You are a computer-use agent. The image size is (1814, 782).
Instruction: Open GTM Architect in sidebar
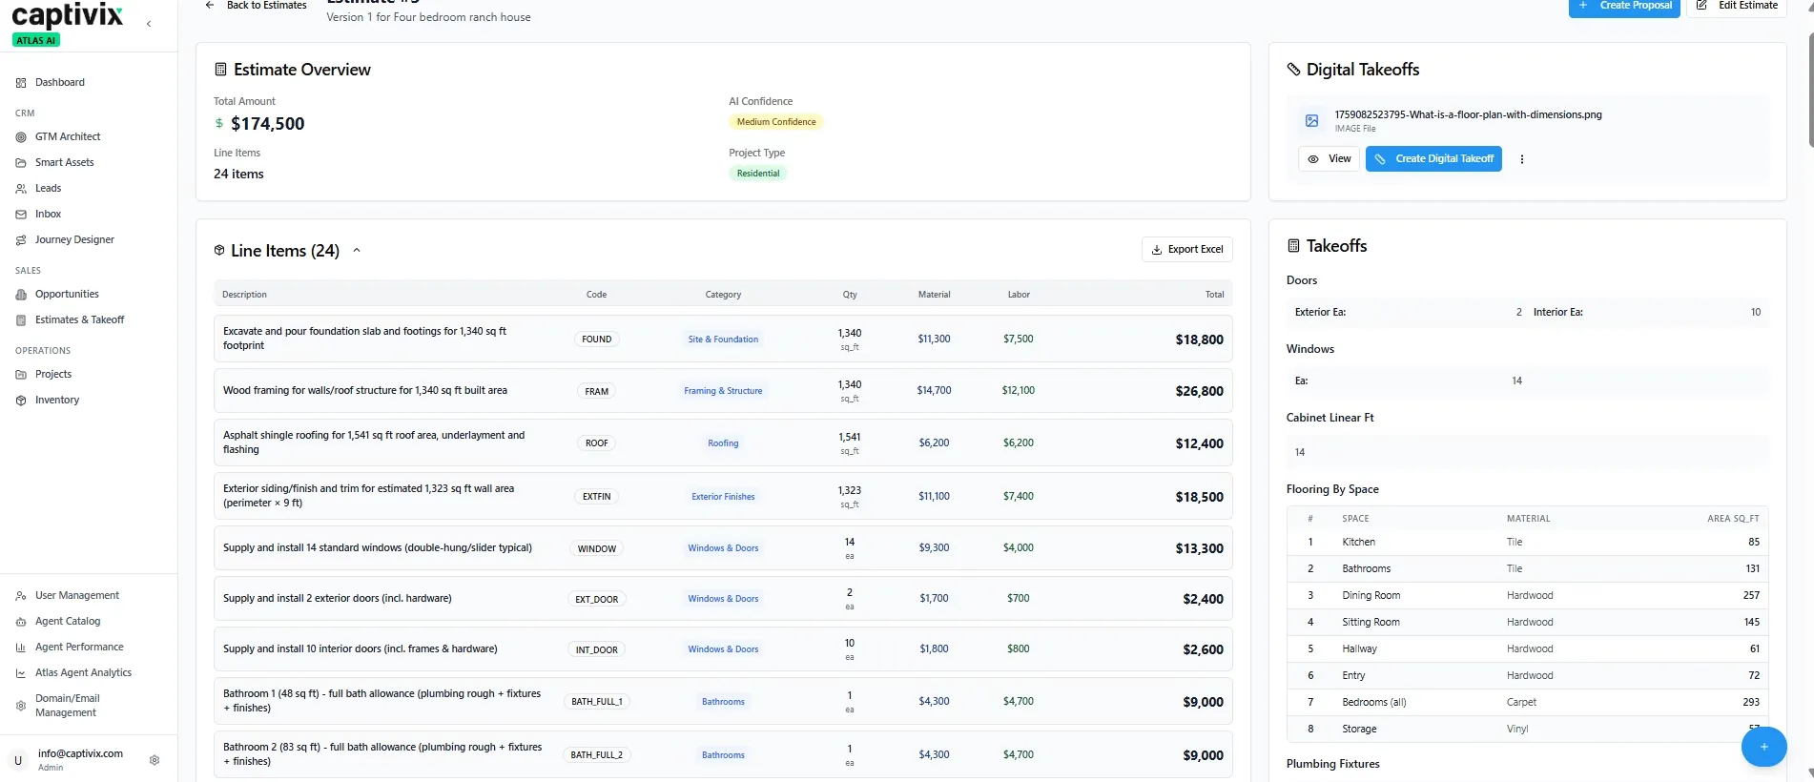click(x=67, y=136)
